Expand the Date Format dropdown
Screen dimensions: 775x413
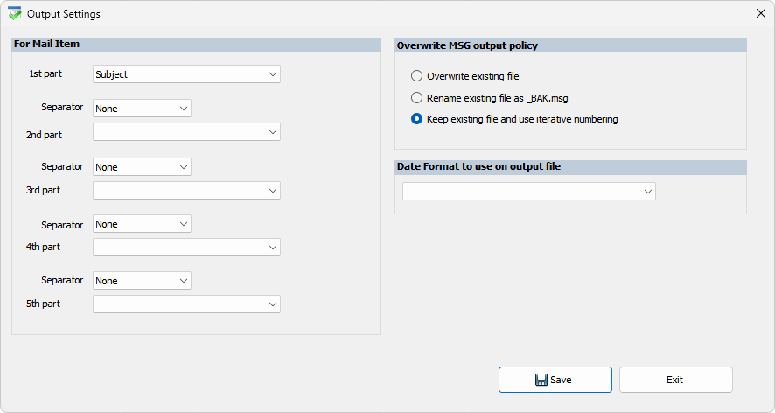click(528, 191)
